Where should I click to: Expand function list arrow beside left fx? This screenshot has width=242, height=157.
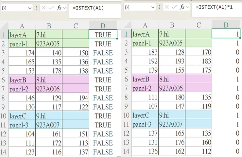64,8
